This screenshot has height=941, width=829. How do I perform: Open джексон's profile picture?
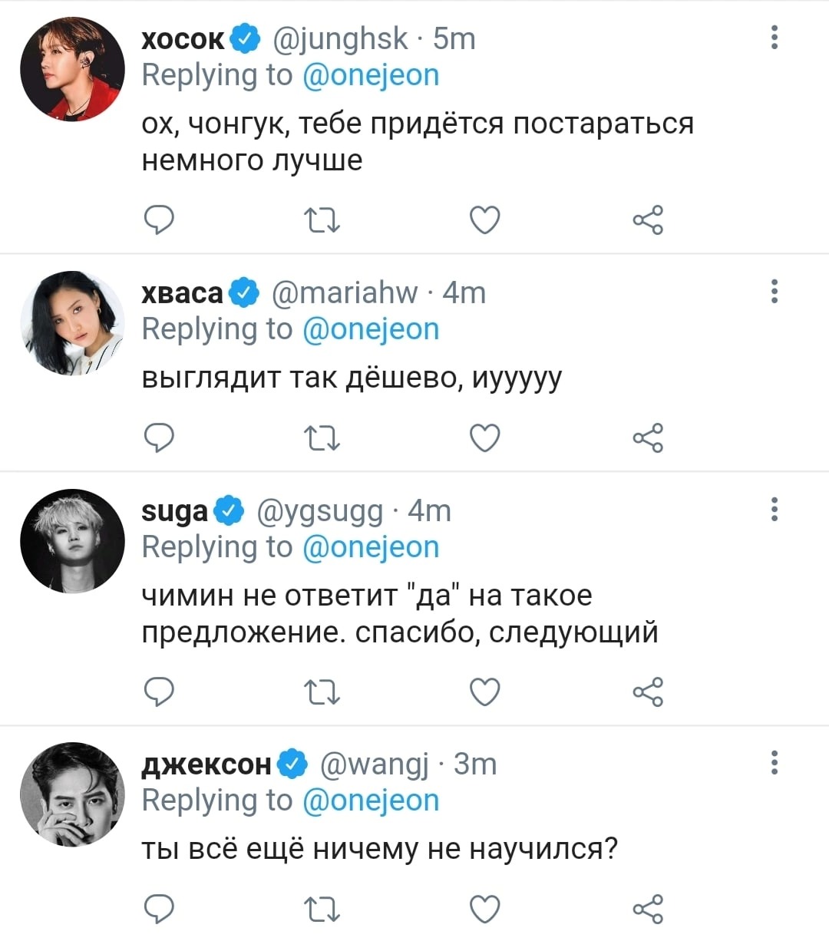coord(72,794)
